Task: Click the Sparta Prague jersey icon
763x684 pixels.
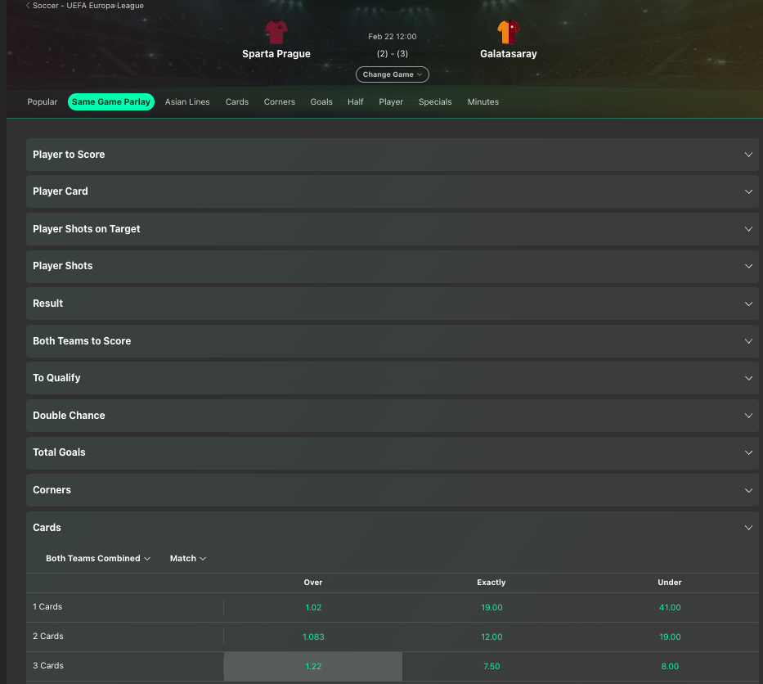Action: (276, 32)
